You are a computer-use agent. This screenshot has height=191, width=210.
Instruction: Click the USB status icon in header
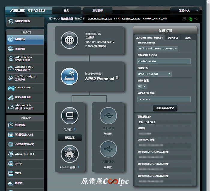pos(196,19)
